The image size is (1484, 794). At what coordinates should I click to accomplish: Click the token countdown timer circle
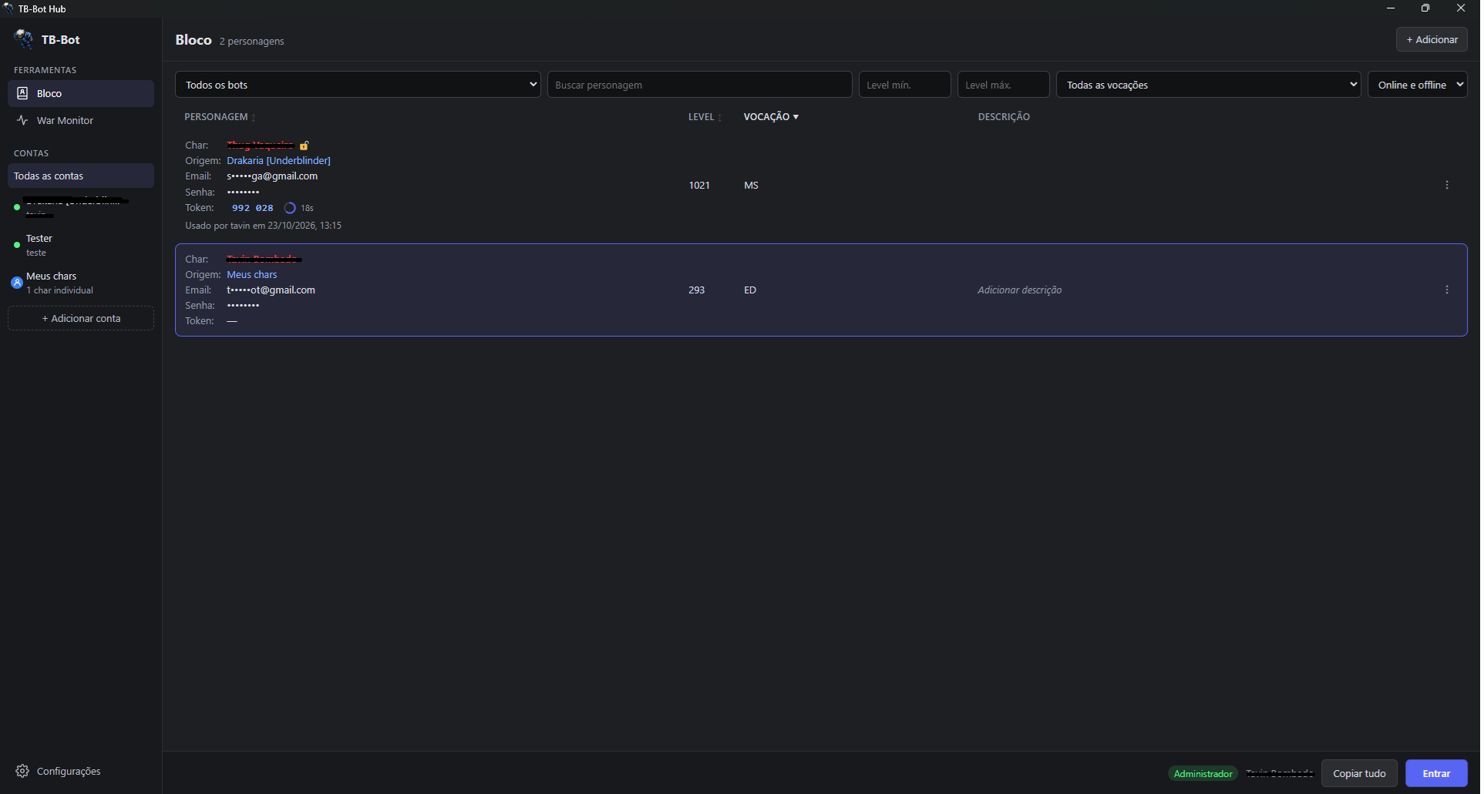coord(290,208)
